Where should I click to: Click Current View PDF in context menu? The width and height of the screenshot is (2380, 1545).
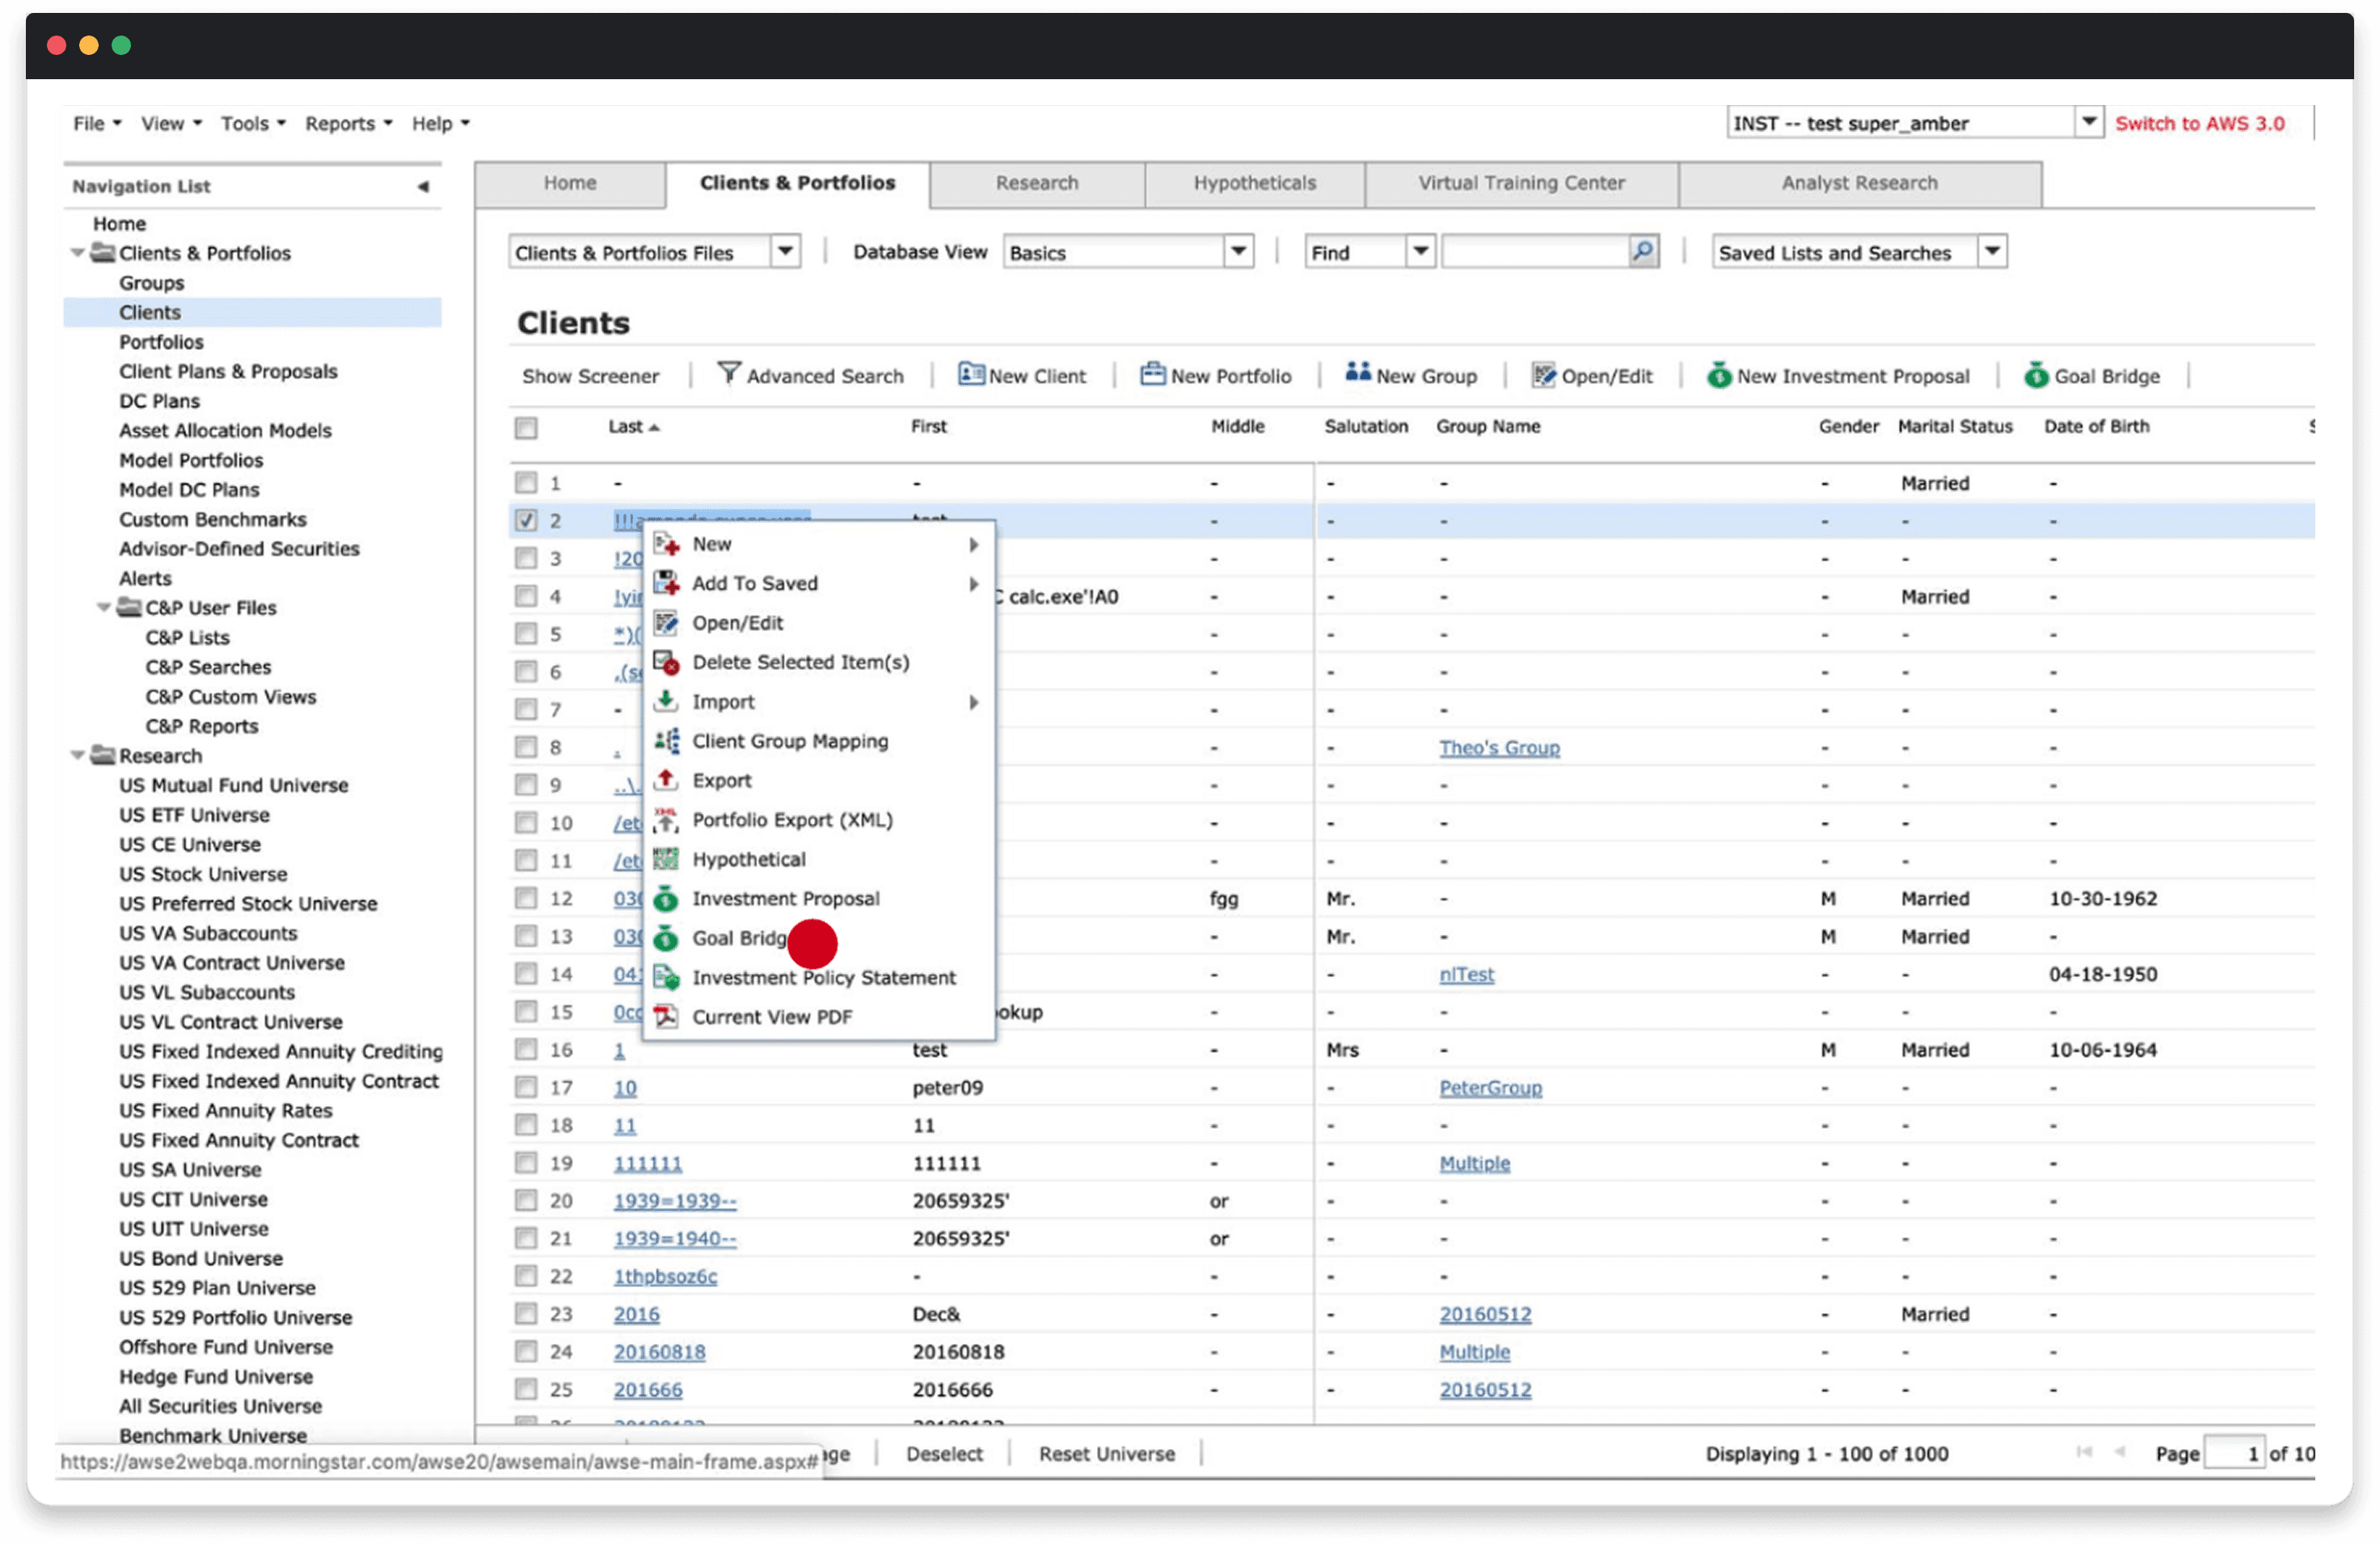click(771, 1017)
